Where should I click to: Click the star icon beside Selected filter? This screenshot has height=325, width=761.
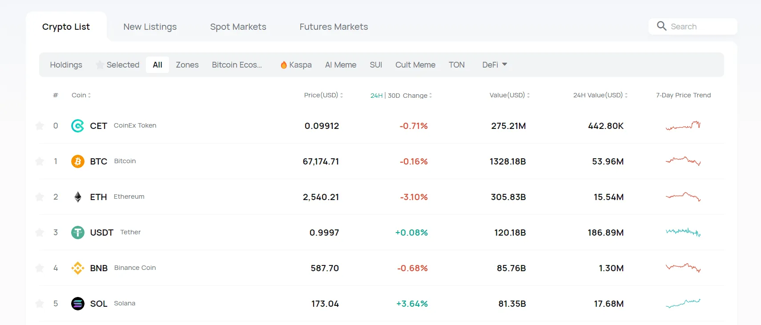click(x=100, y=65)
